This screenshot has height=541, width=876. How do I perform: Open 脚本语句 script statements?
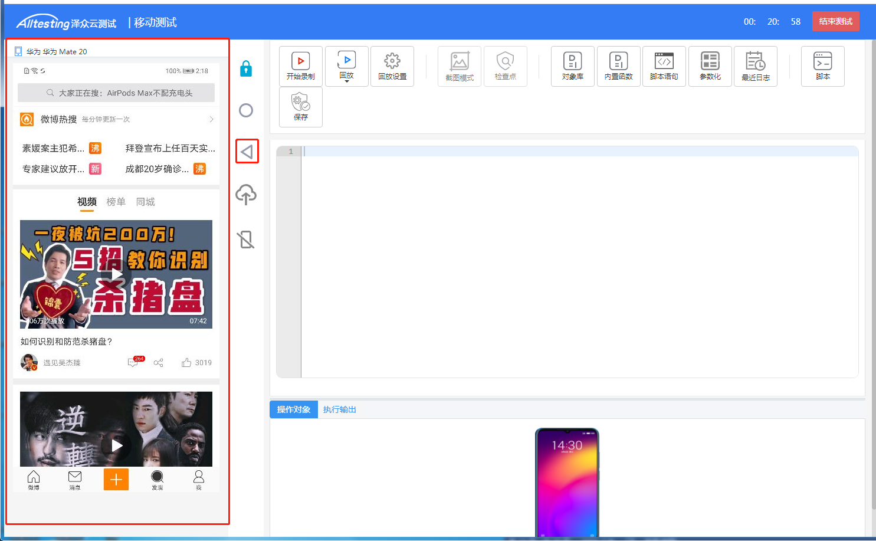[x=664, y=66]
